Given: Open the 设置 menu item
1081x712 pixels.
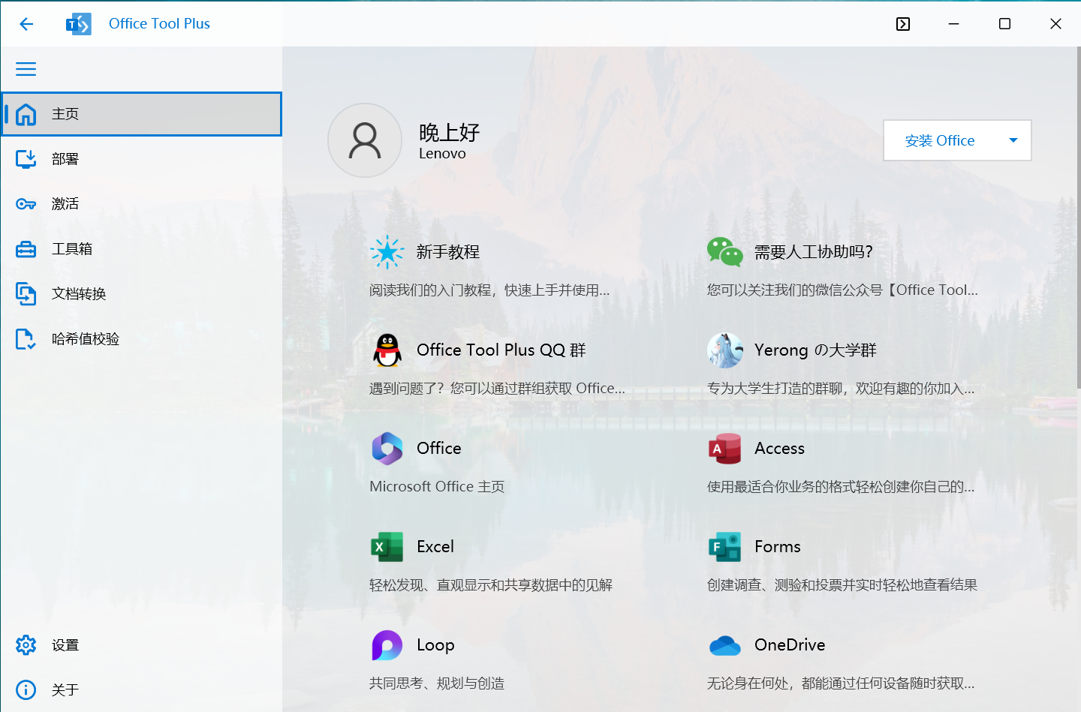Looking at the screenshot, I should pyautogui.click(x=142, y=645).
